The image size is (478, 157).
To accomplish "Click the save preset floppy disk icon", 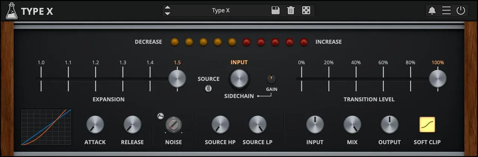I will pyautogui.click(x=276, y=10).
